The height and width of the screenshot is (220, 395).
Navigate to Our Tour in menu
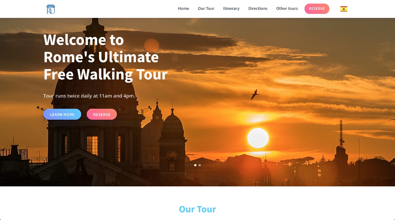(206, 9)
